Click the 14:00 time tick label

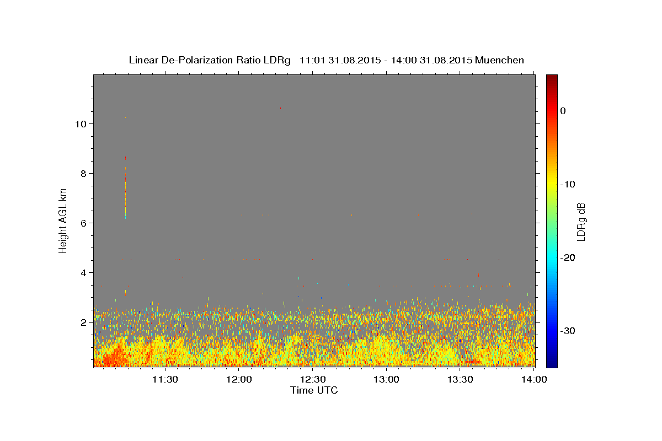(534, 379)
